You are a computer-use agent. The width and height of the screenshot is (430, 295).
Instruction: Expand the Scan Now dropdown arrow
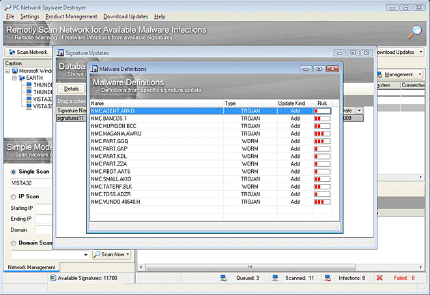[128, 254]
